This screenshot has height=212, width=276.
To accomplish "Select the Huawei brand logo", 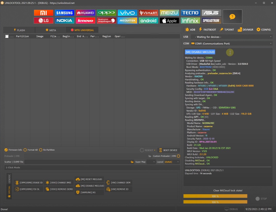I will coord(85,13).
